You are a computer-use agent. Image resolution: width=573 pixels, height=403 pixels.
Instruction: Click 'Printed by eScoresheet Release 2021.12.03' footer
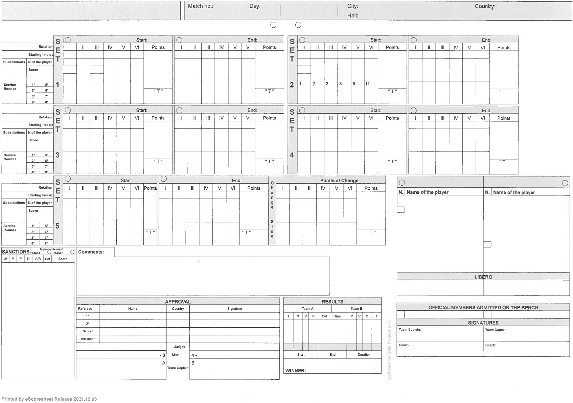point(49,399)
